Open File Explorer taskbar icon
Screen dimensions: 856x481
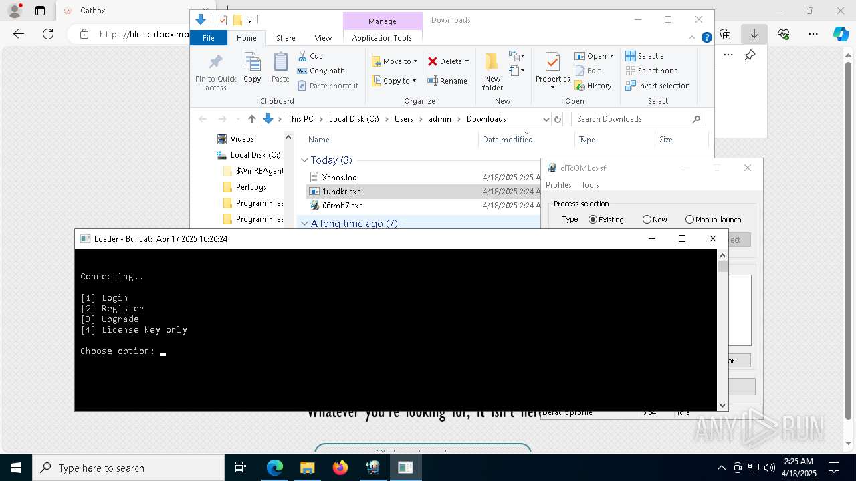point(307,468)
